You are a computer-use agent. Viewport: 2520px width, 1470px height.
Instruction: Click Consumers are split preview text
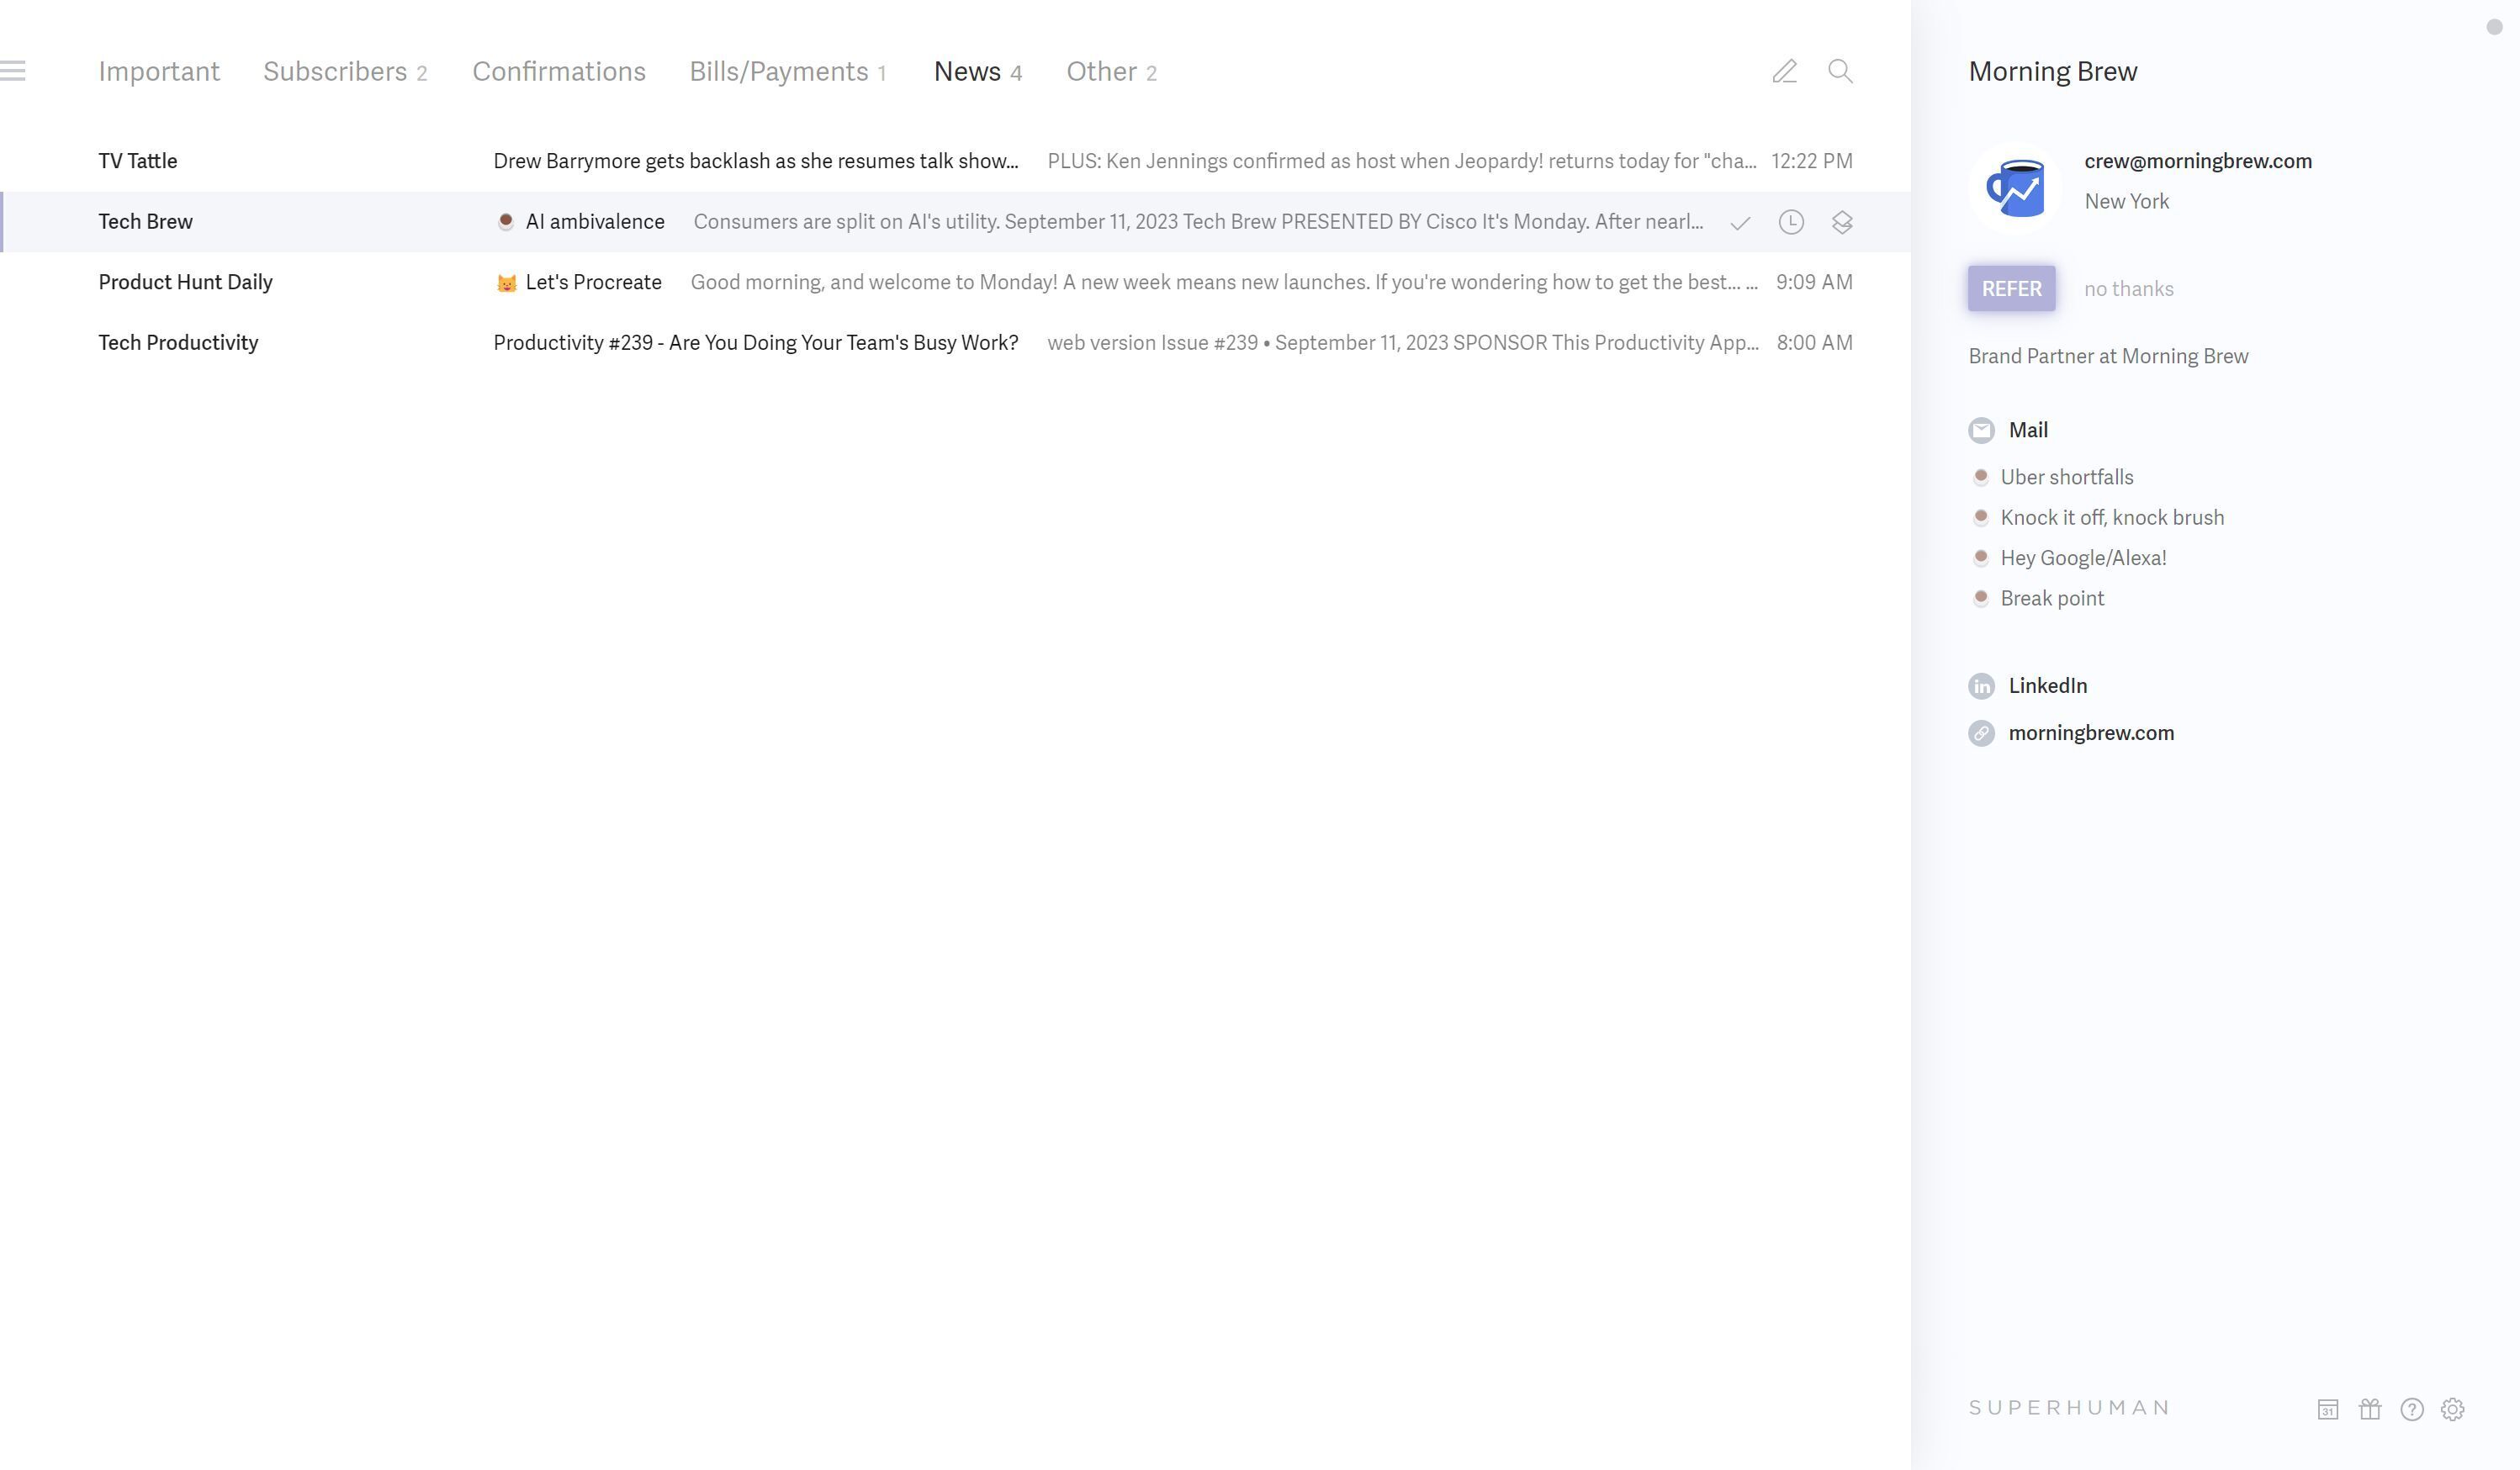tap(1198, 221)
